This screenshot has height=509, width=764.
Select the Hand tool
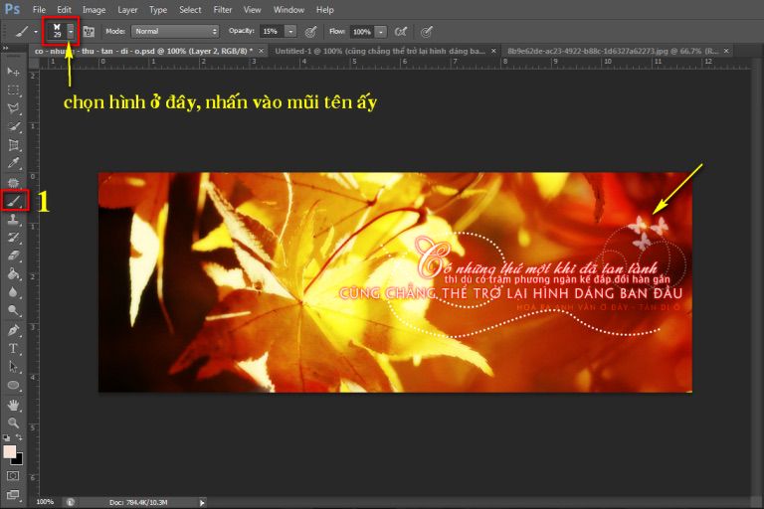coord(14,405)
